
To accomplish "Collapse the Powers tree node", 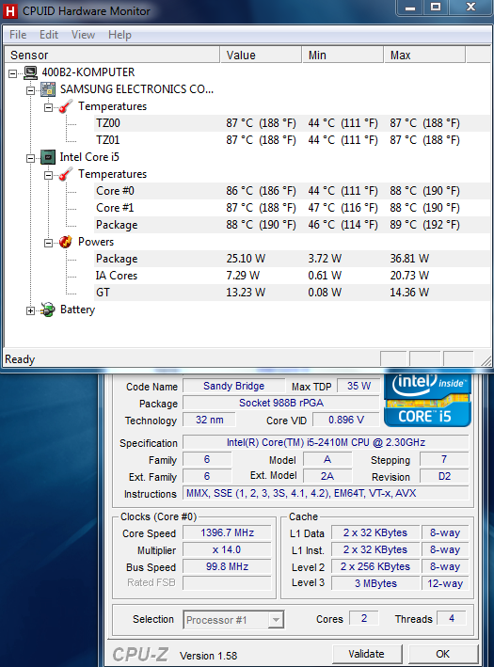I will tap(49, 243).
